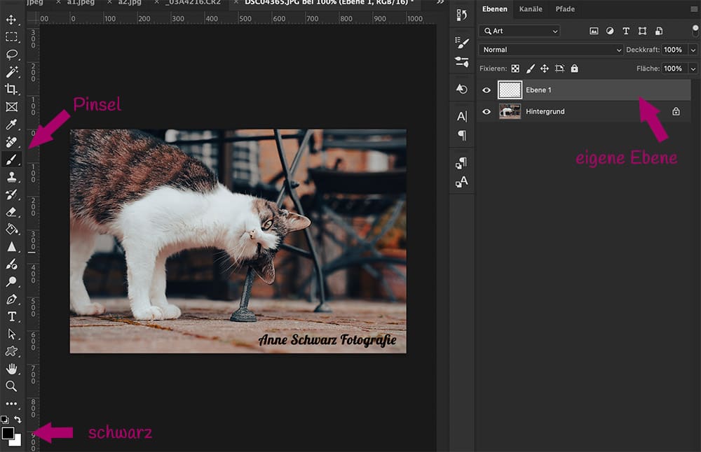Screen dimensions: 701x452
Task: Enable transparent pixel lock next to Fixieren
Action: point(515,69)
